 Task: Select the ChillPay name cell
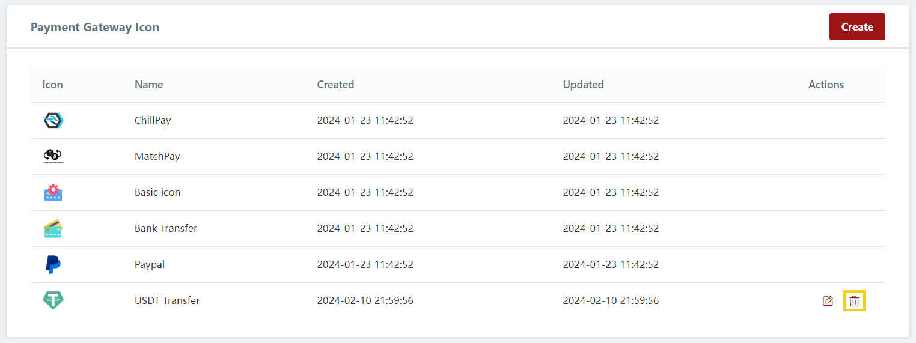point(153,120)
